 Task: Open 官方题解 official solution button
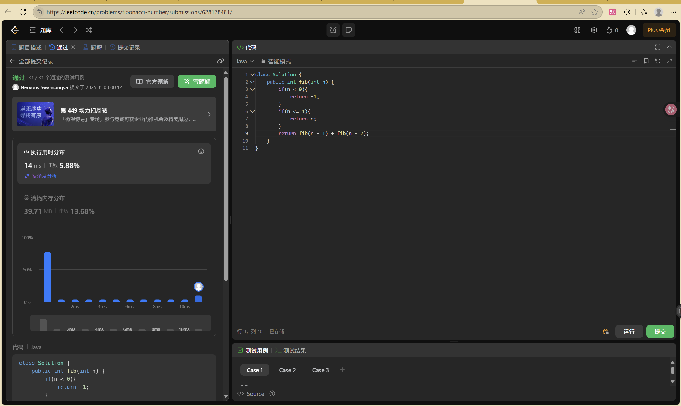152,81
